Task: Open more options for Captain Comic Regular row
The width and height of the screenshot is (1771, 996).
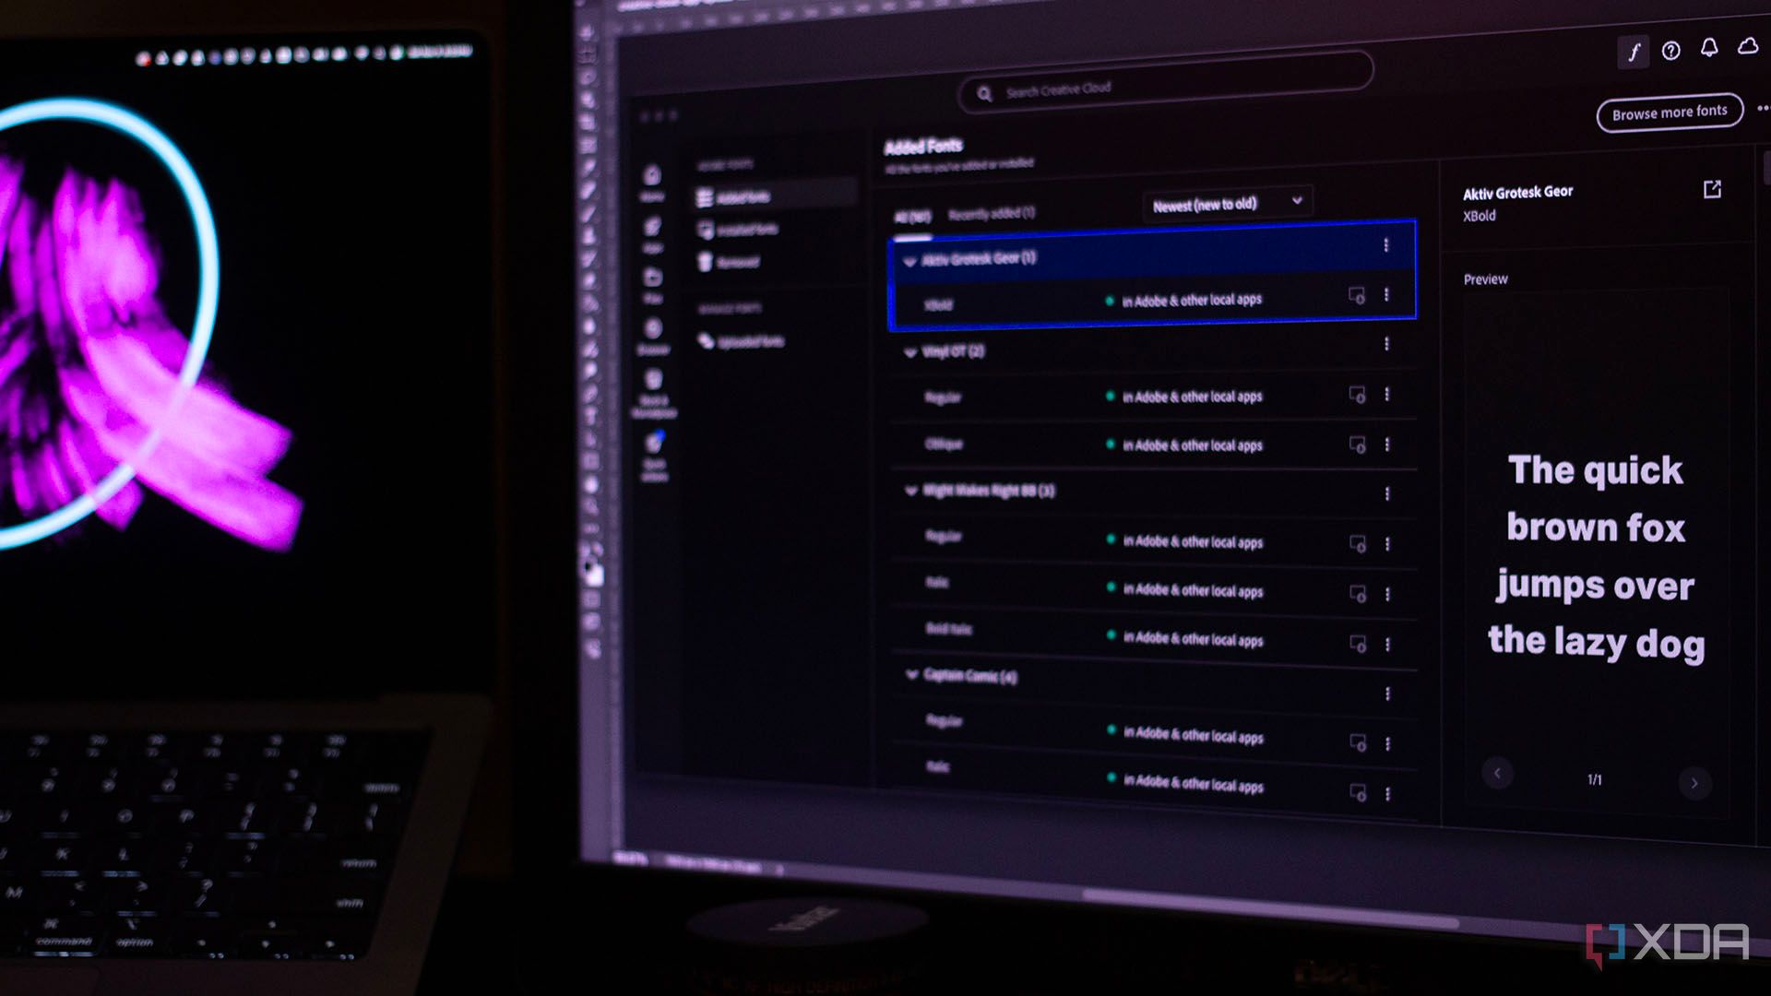Action: pos(1387,743)
